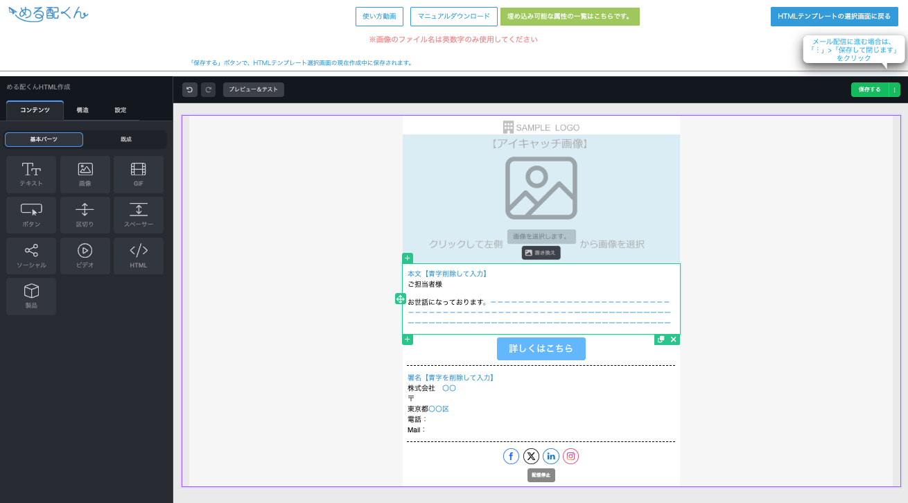Viewport: 908px width, 503px height.
Task: Delete the selected text block with X
Action: (x=673, y=339)
